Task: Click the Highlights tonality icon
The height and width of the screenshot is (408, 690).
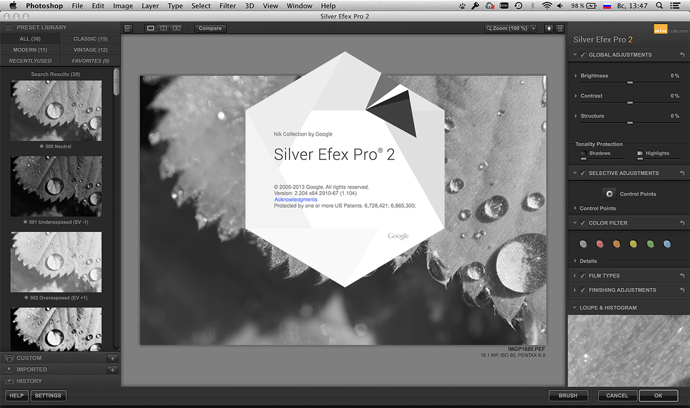Action: (x=640, y=154)
